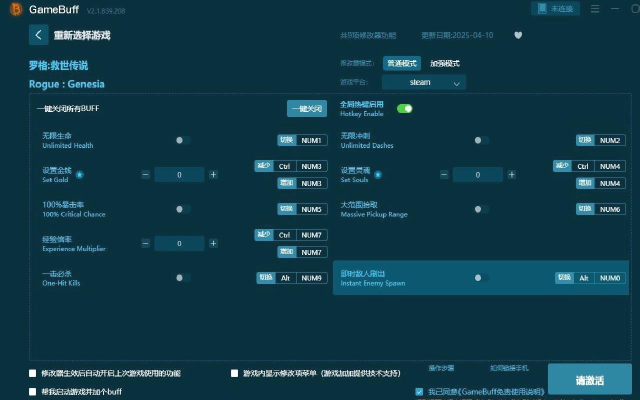640x400 pixels.
Task: Click NUM6 hotkey for Massive Pickup Range
Action: (x=601, y=209)
